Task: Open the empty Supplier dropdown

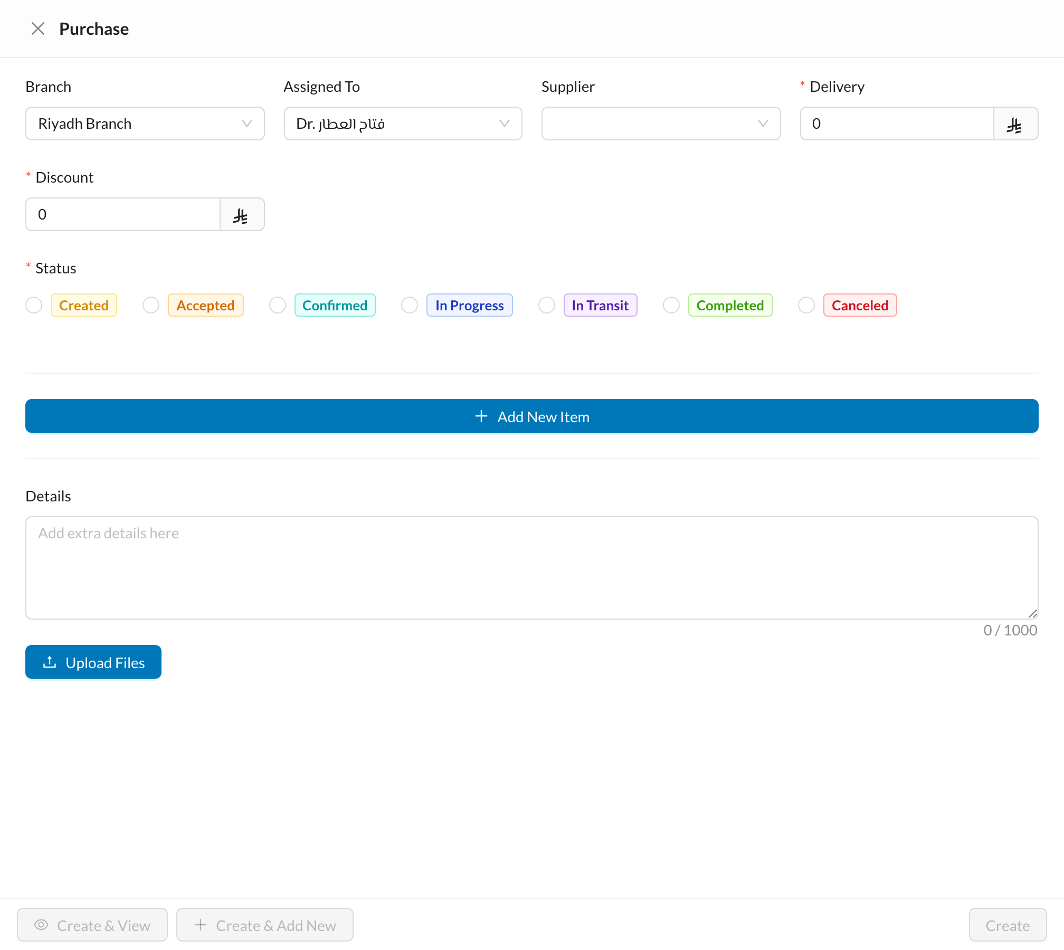Action: pyautogui.click(x=661, y=123)
